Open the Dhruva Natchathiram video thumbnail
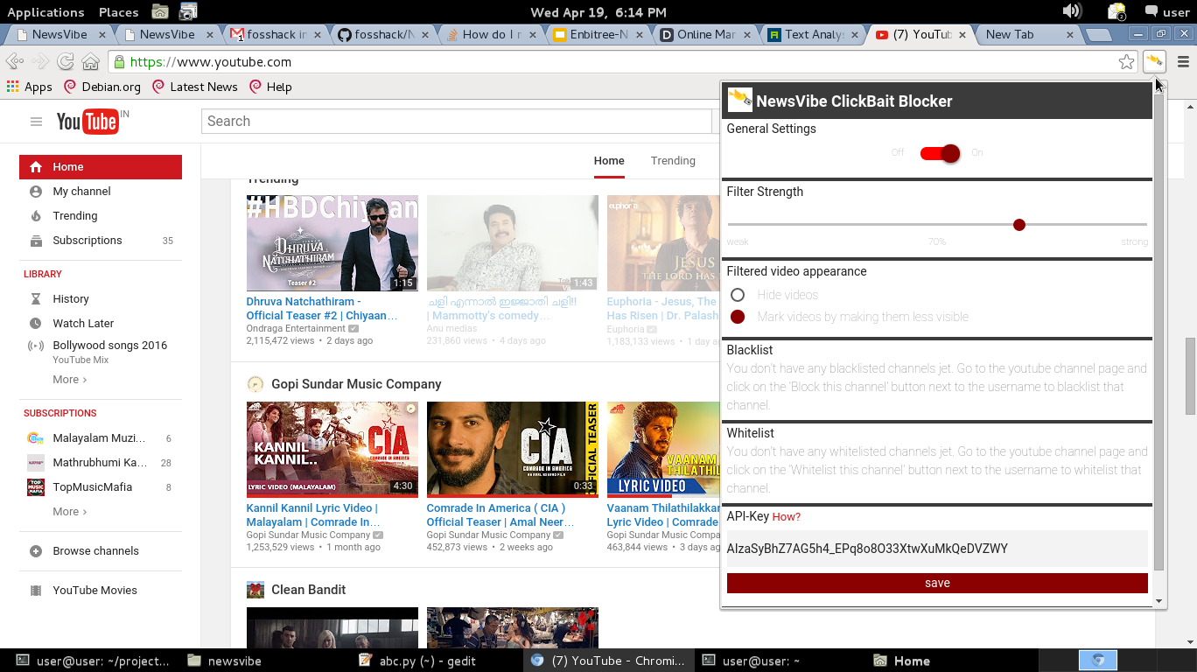Image resolution: width=1197 pixels, height=672 pixels. tap(332, 243)
